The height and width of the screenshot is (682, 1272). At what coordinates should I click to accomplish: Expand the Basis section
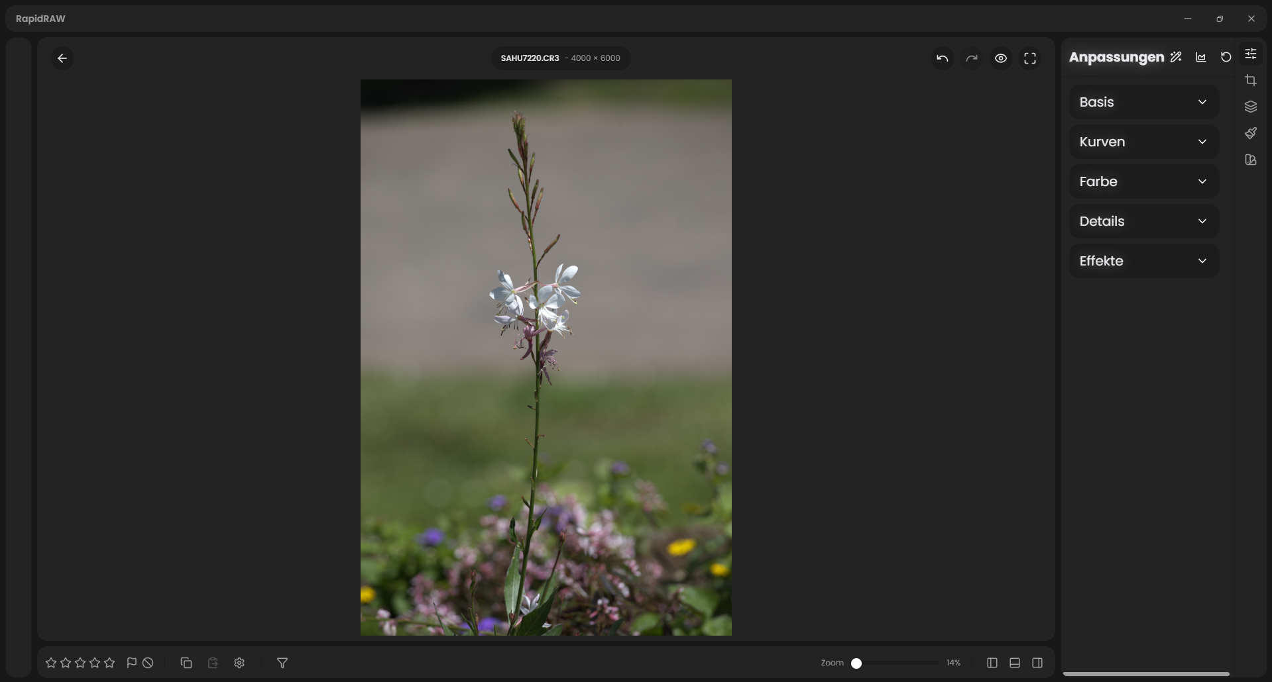1144,102
